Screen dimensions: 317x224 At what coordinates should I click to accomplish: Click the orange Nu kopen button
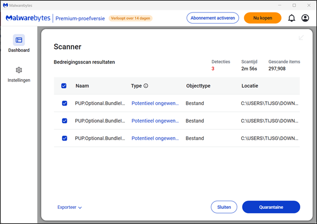click(263, 18)
